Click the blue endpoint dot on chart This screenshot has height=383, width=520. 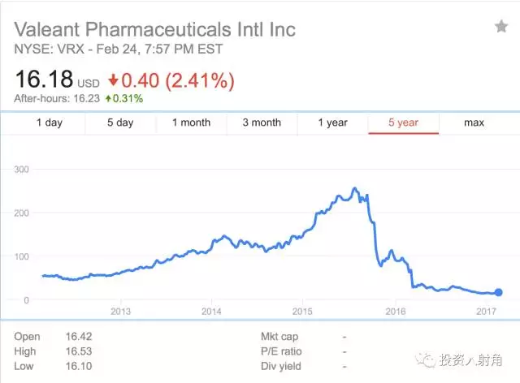click(x=498, y=292)
